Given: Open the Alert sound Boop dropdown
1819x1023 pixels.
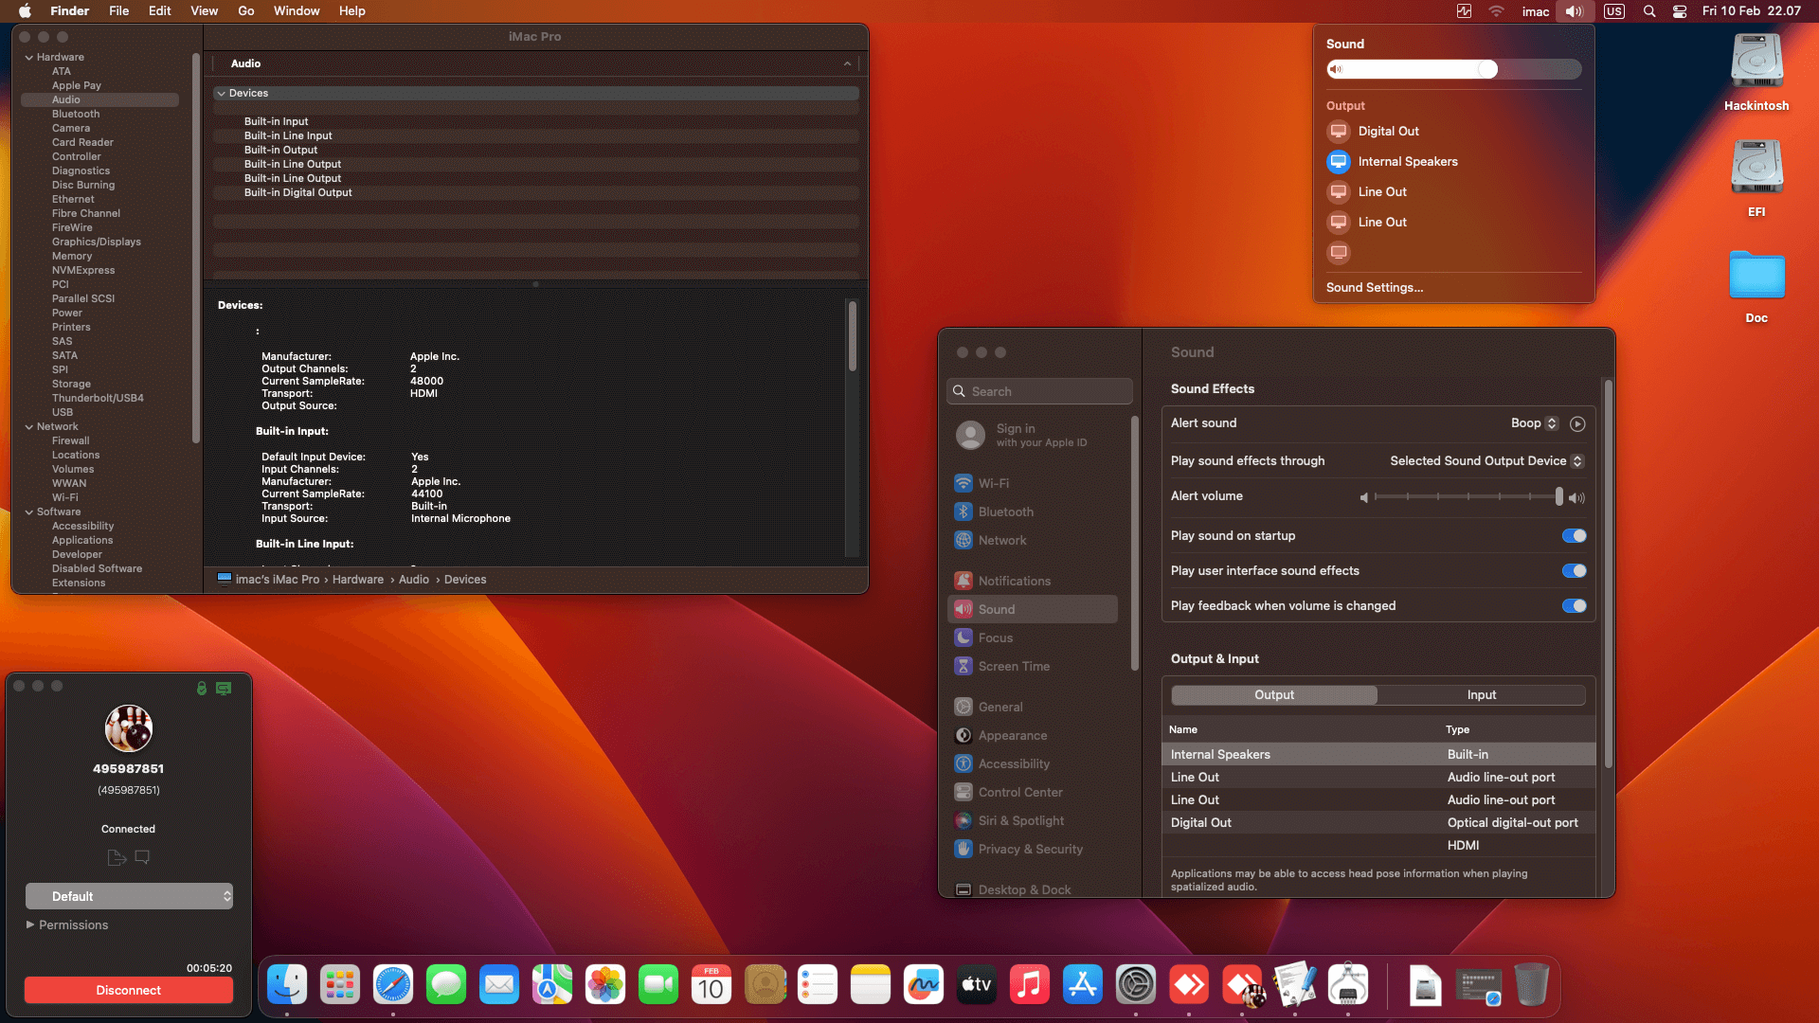Looking at the screenshot, I should [1534, 423].
